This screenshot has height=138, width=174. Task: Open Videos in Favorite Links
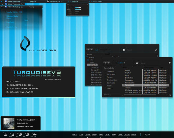click(x=109, y=86)
